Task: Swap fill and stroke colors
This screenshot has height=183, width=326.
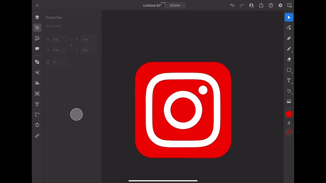Action: 289,123
